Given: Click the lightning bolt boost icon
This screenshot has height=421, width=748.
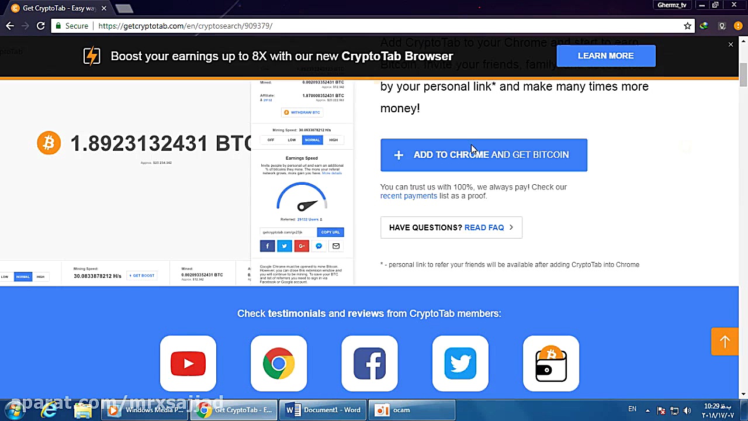Looking at the screenshot, I should pyautogui.click(x=92, y=56).
